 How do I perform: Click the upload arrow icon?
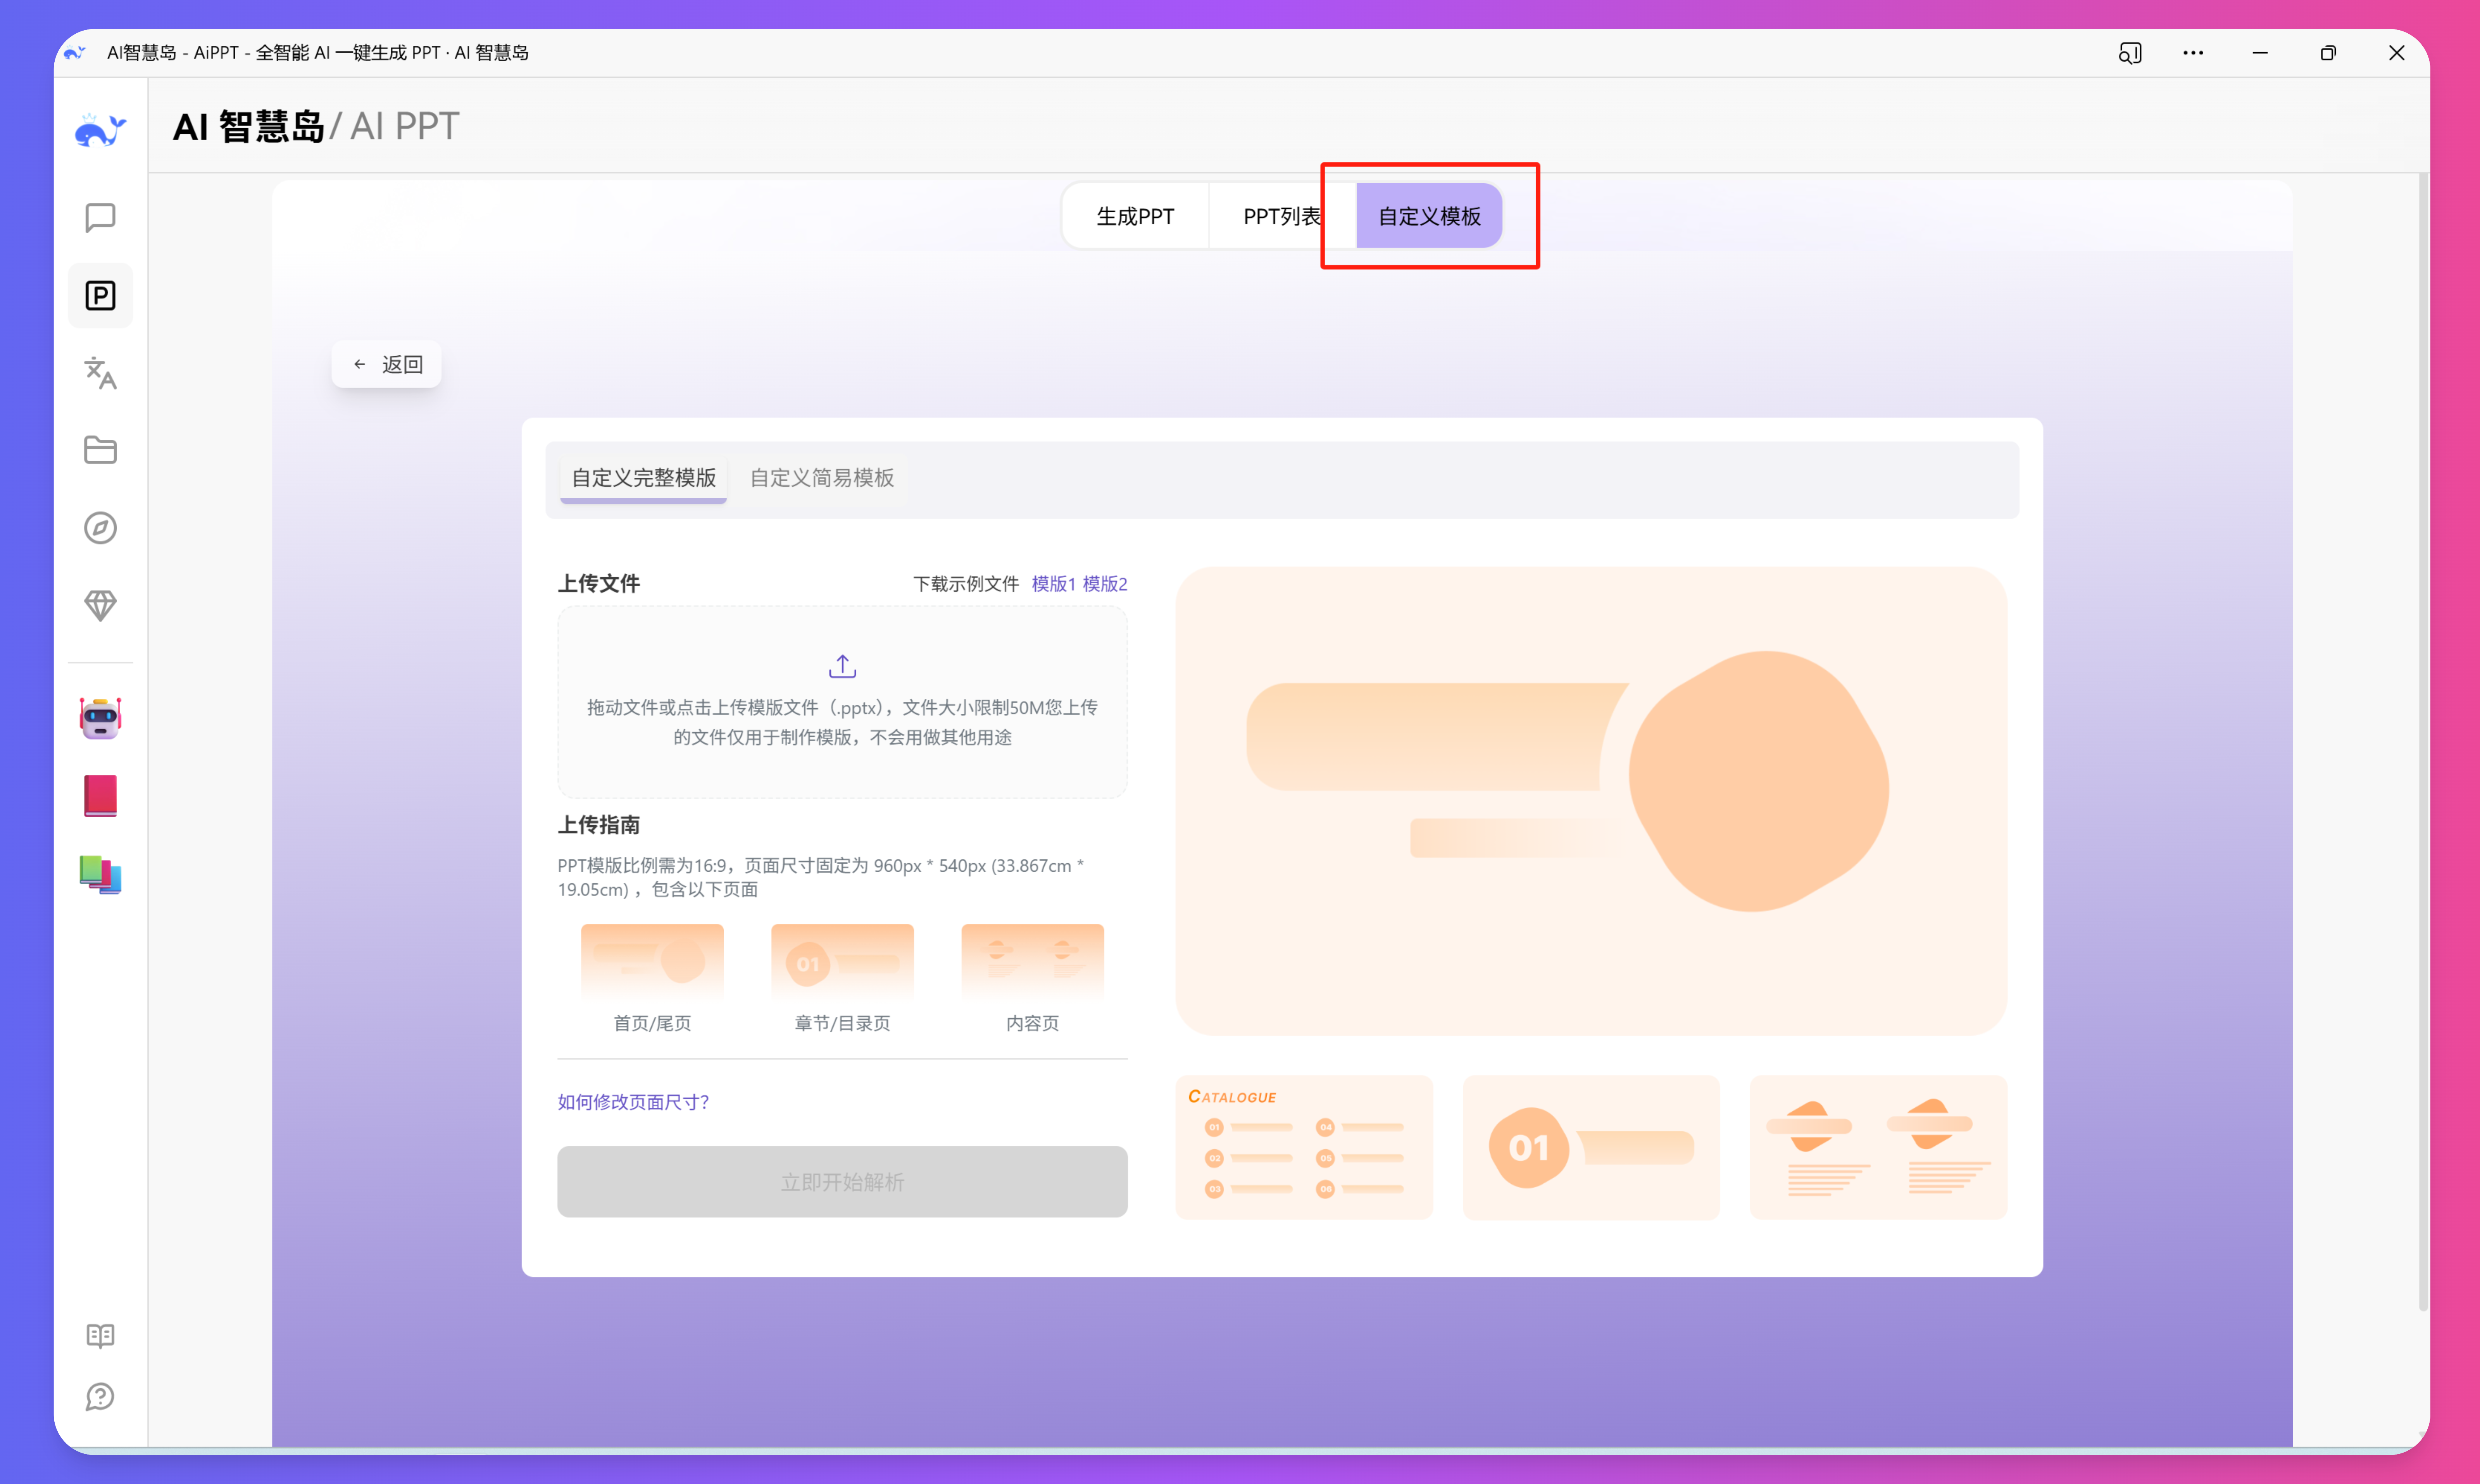point(842,666)
